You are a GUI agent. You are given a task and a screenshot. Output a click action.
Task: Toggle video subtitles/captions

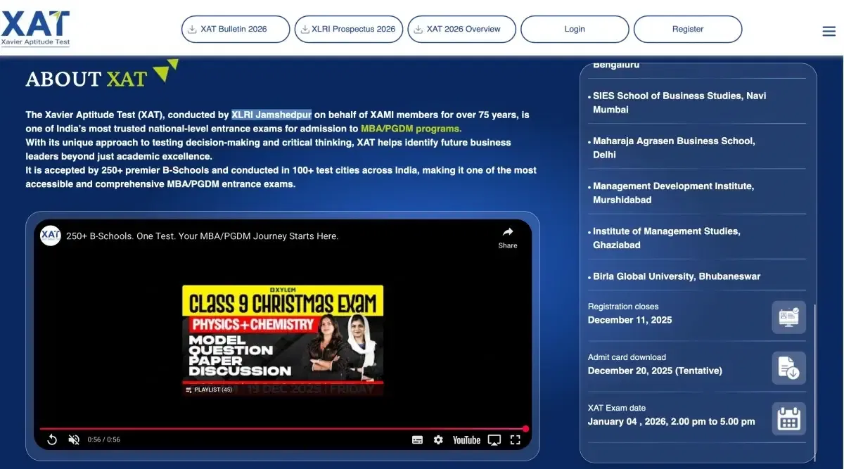point(417,439)
